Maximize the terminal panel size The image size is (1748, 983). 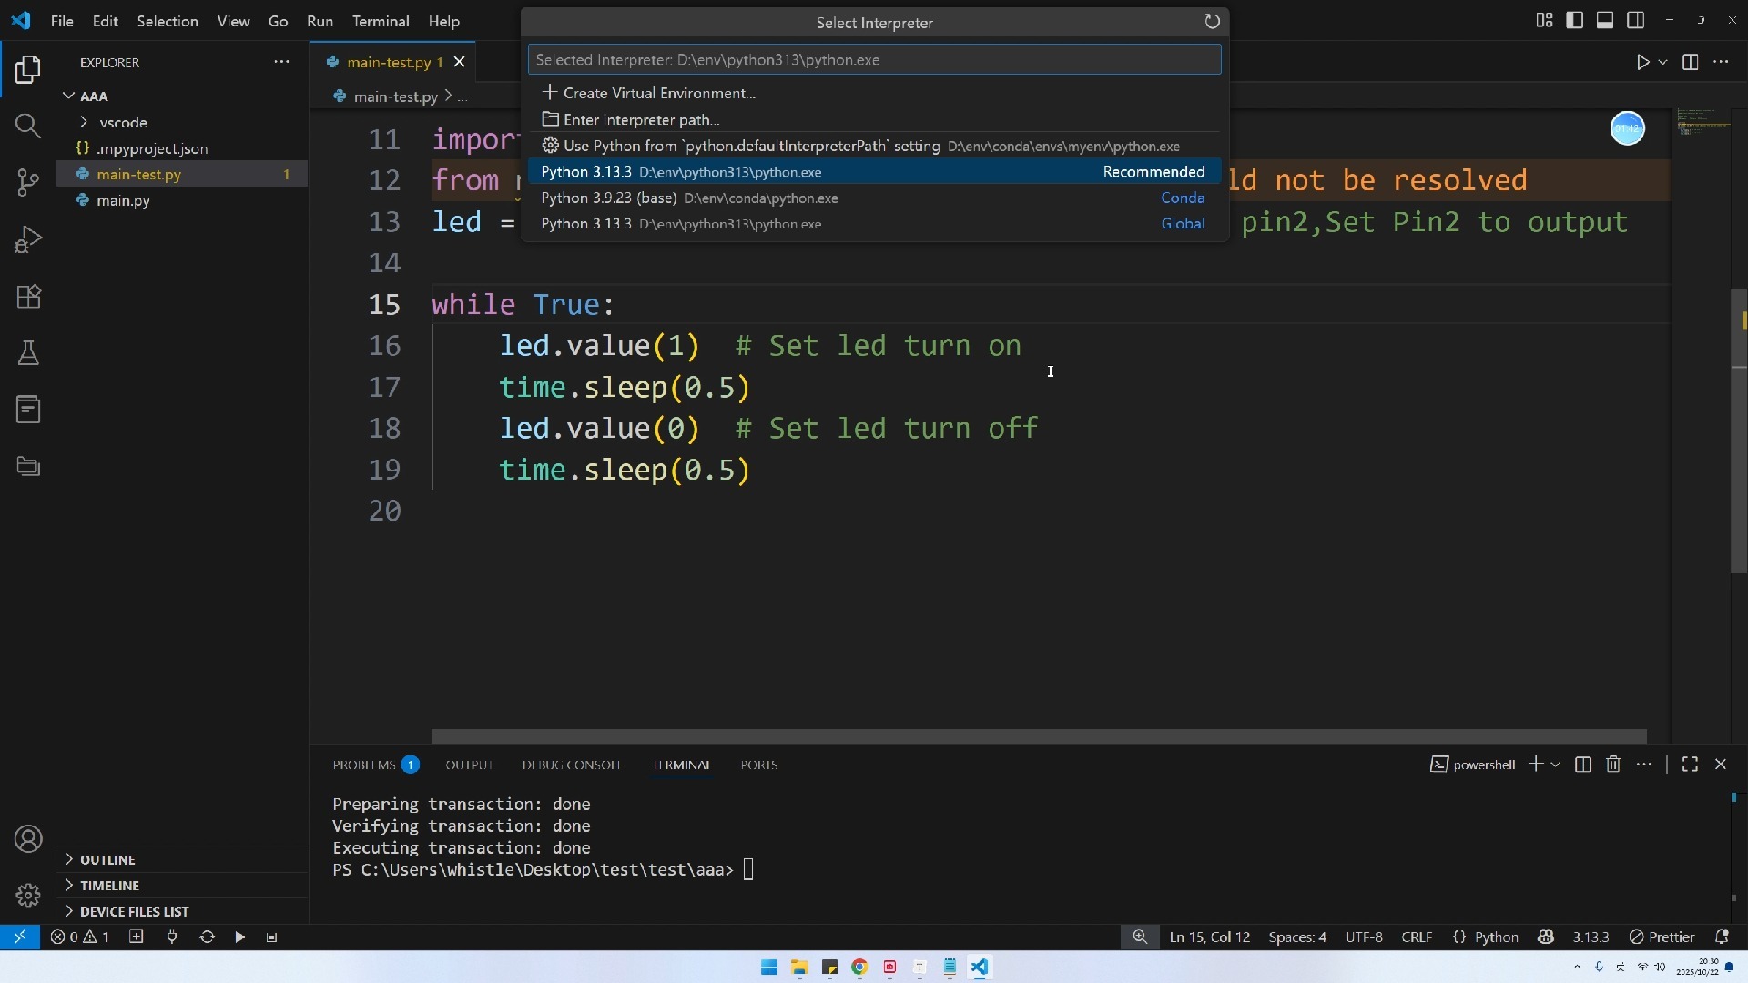(1690, 765)
